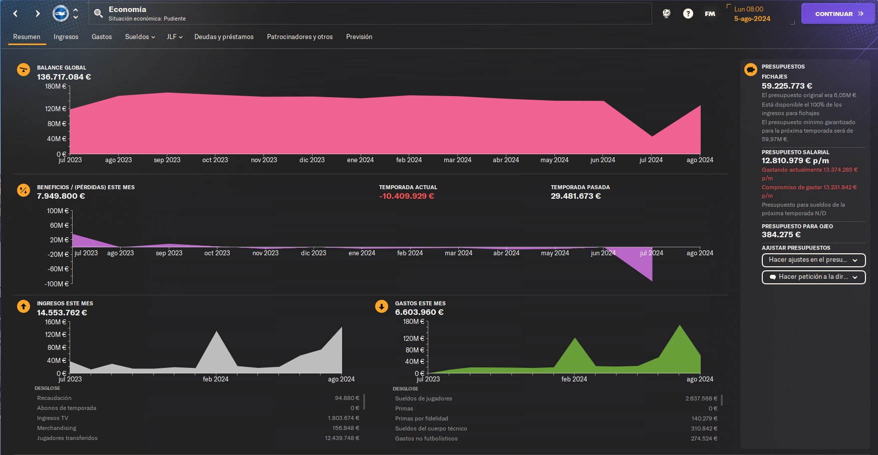This screenshot has width=878, height=455.
Task: Click the Temporada Actual value -10.409.929 €
Action: tap(407, 196)
